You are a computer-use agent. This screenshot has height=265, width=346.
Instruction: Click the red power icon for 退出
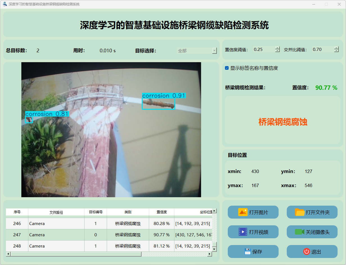point(306,251)
